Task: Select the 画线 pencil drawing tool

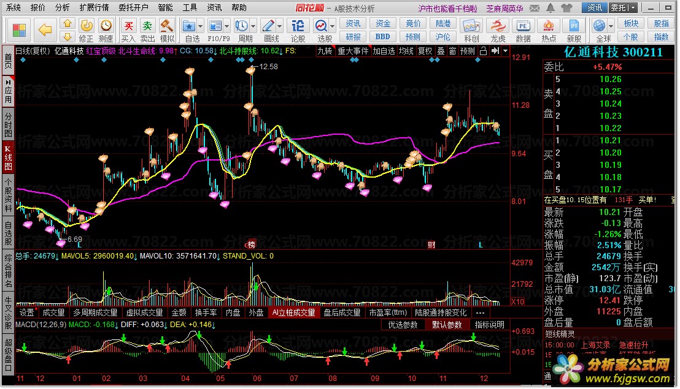Action: pyautogui.click(x=268, y=26)
